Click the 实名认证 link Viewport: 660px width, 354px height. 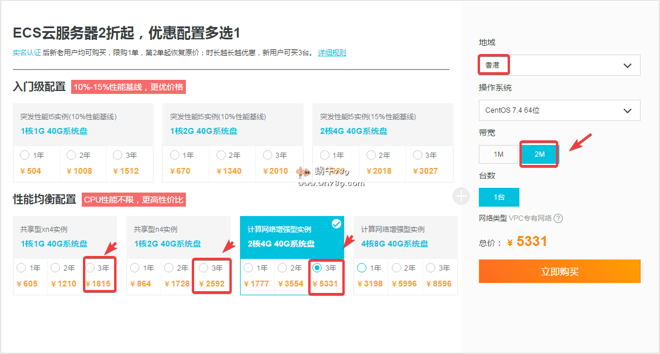(x=26, y=53)
